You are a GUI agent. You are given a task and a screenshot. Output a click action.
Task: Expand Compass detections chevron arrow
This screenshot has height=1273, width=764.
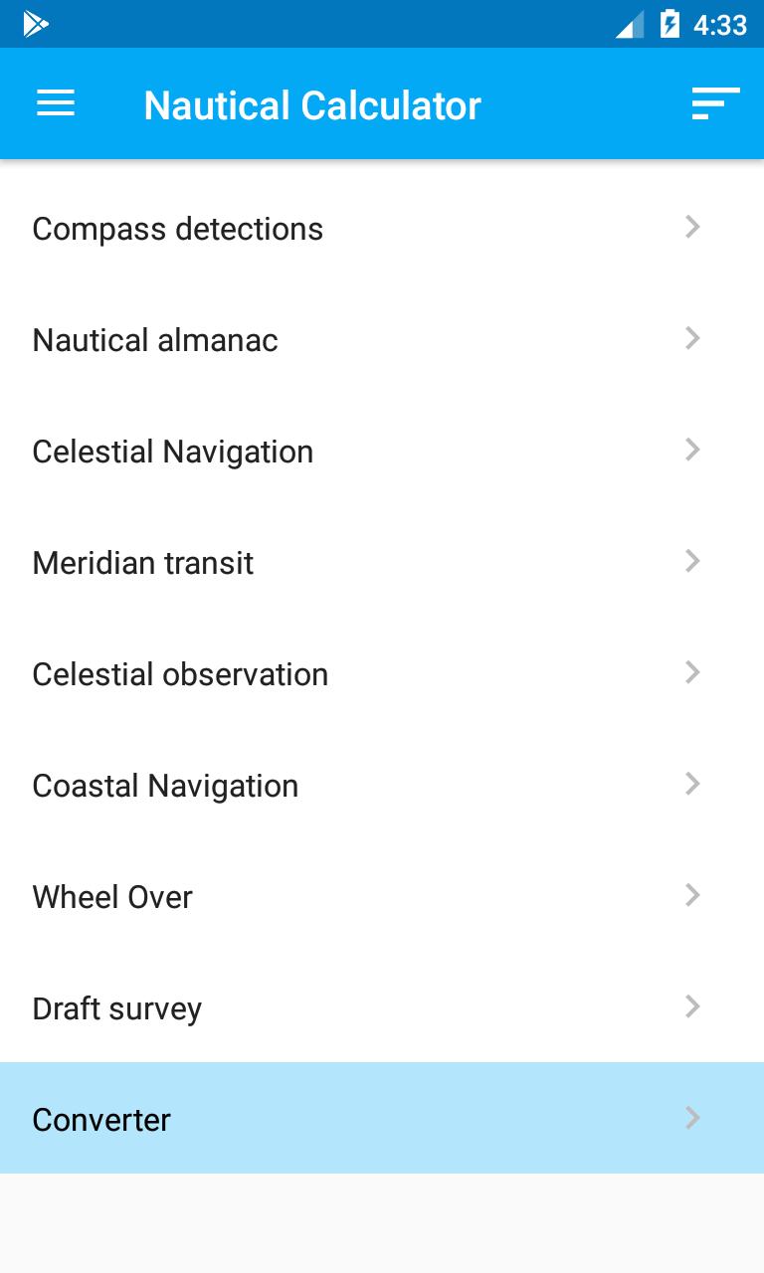[693, 228]
